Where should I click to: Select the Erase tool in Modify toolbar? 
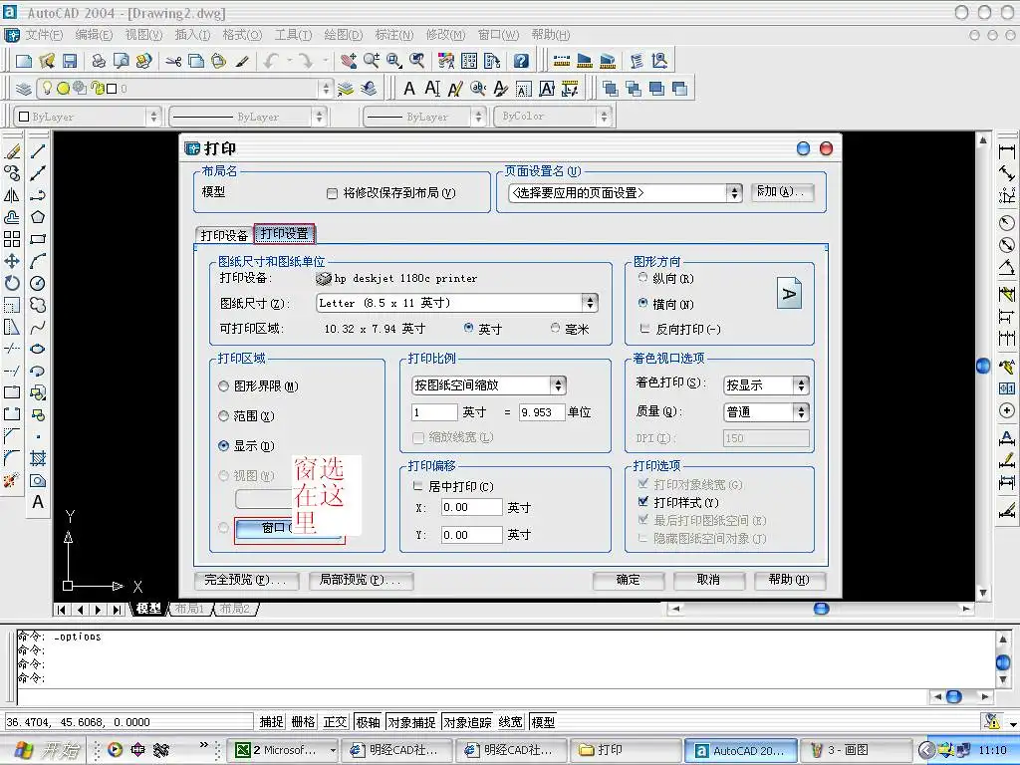click(x=12, y=151)
